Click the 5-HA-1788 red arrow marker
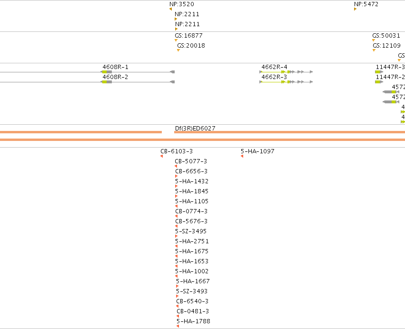Image resolution: width=405 pixels, height=329 pixels. (x=178, y=326)
